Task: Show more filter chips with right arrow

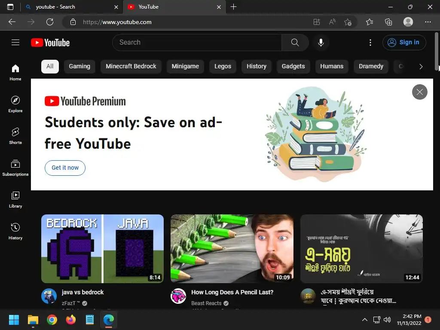Action: pos(421,67)
